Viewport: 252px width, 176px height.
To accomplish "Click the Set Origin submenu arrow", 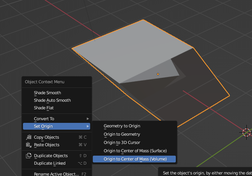I will click(x=88, y=126).
